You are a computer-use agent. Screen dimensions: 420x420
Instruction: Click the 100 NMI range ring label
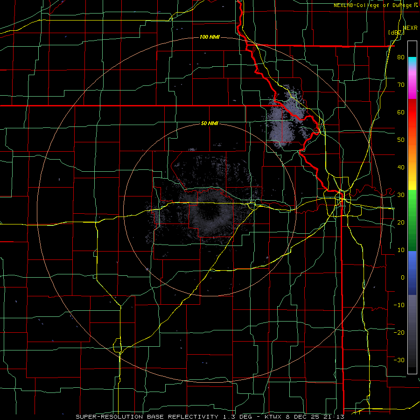click(x=210, y=37)
